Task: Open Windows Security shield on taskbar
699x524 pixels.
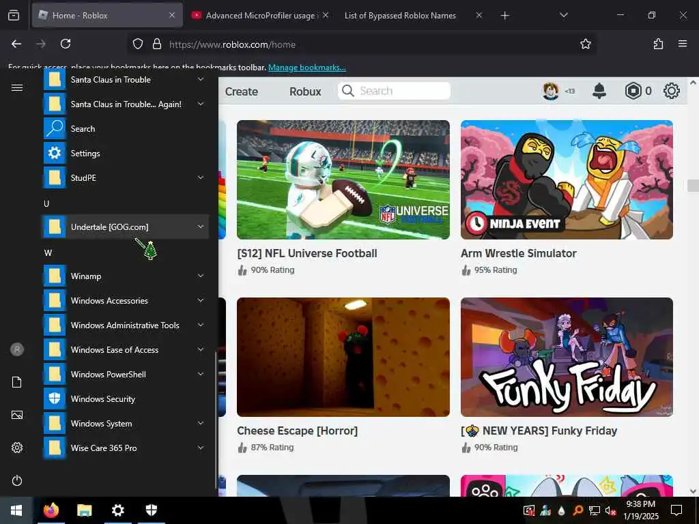Action: click(x=151, y=510)
